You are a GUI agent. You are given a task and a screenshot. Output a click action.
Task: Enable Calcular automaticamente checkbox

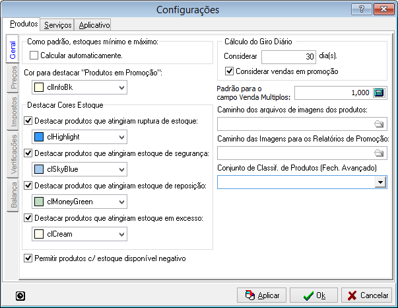tap(34, 56)
